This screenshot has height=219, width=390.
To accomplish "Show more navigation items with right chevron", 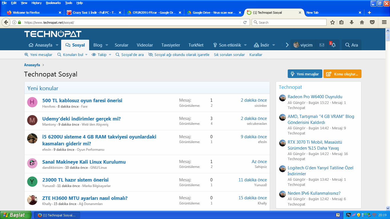I will tap(287, 45).
